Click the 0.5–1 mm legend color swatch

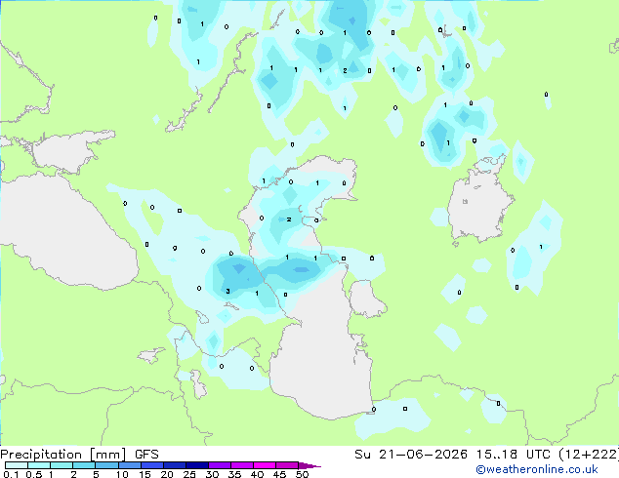39,465
